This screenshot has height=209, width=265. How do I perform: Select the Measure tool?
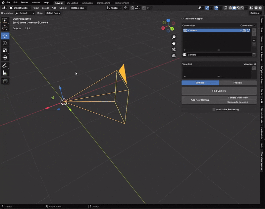point(5,73)
